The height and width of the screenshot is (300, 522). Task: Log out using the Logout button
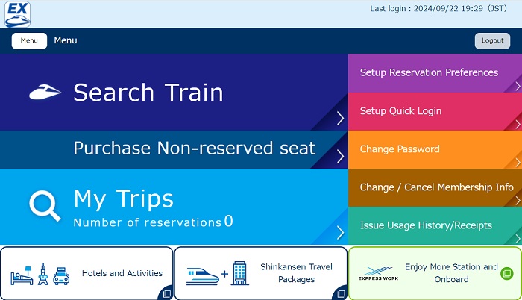(492, 41)
